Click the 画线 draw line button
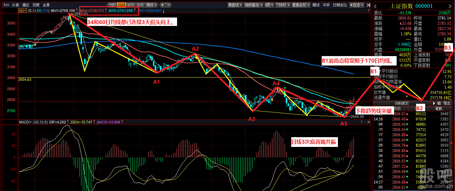455x191 pixels. pos(316,5)
